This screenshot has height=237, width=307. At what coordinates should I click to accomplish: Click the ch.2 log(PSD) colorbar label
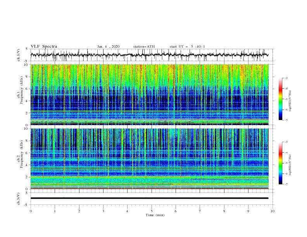click(290, 165)
